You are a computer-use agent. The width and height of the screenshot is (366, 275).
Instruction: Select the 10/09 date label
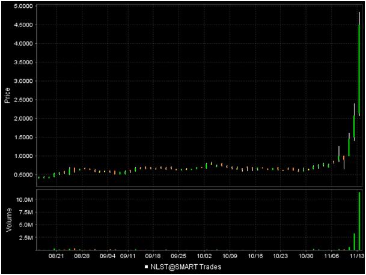(x=230, y=256)
